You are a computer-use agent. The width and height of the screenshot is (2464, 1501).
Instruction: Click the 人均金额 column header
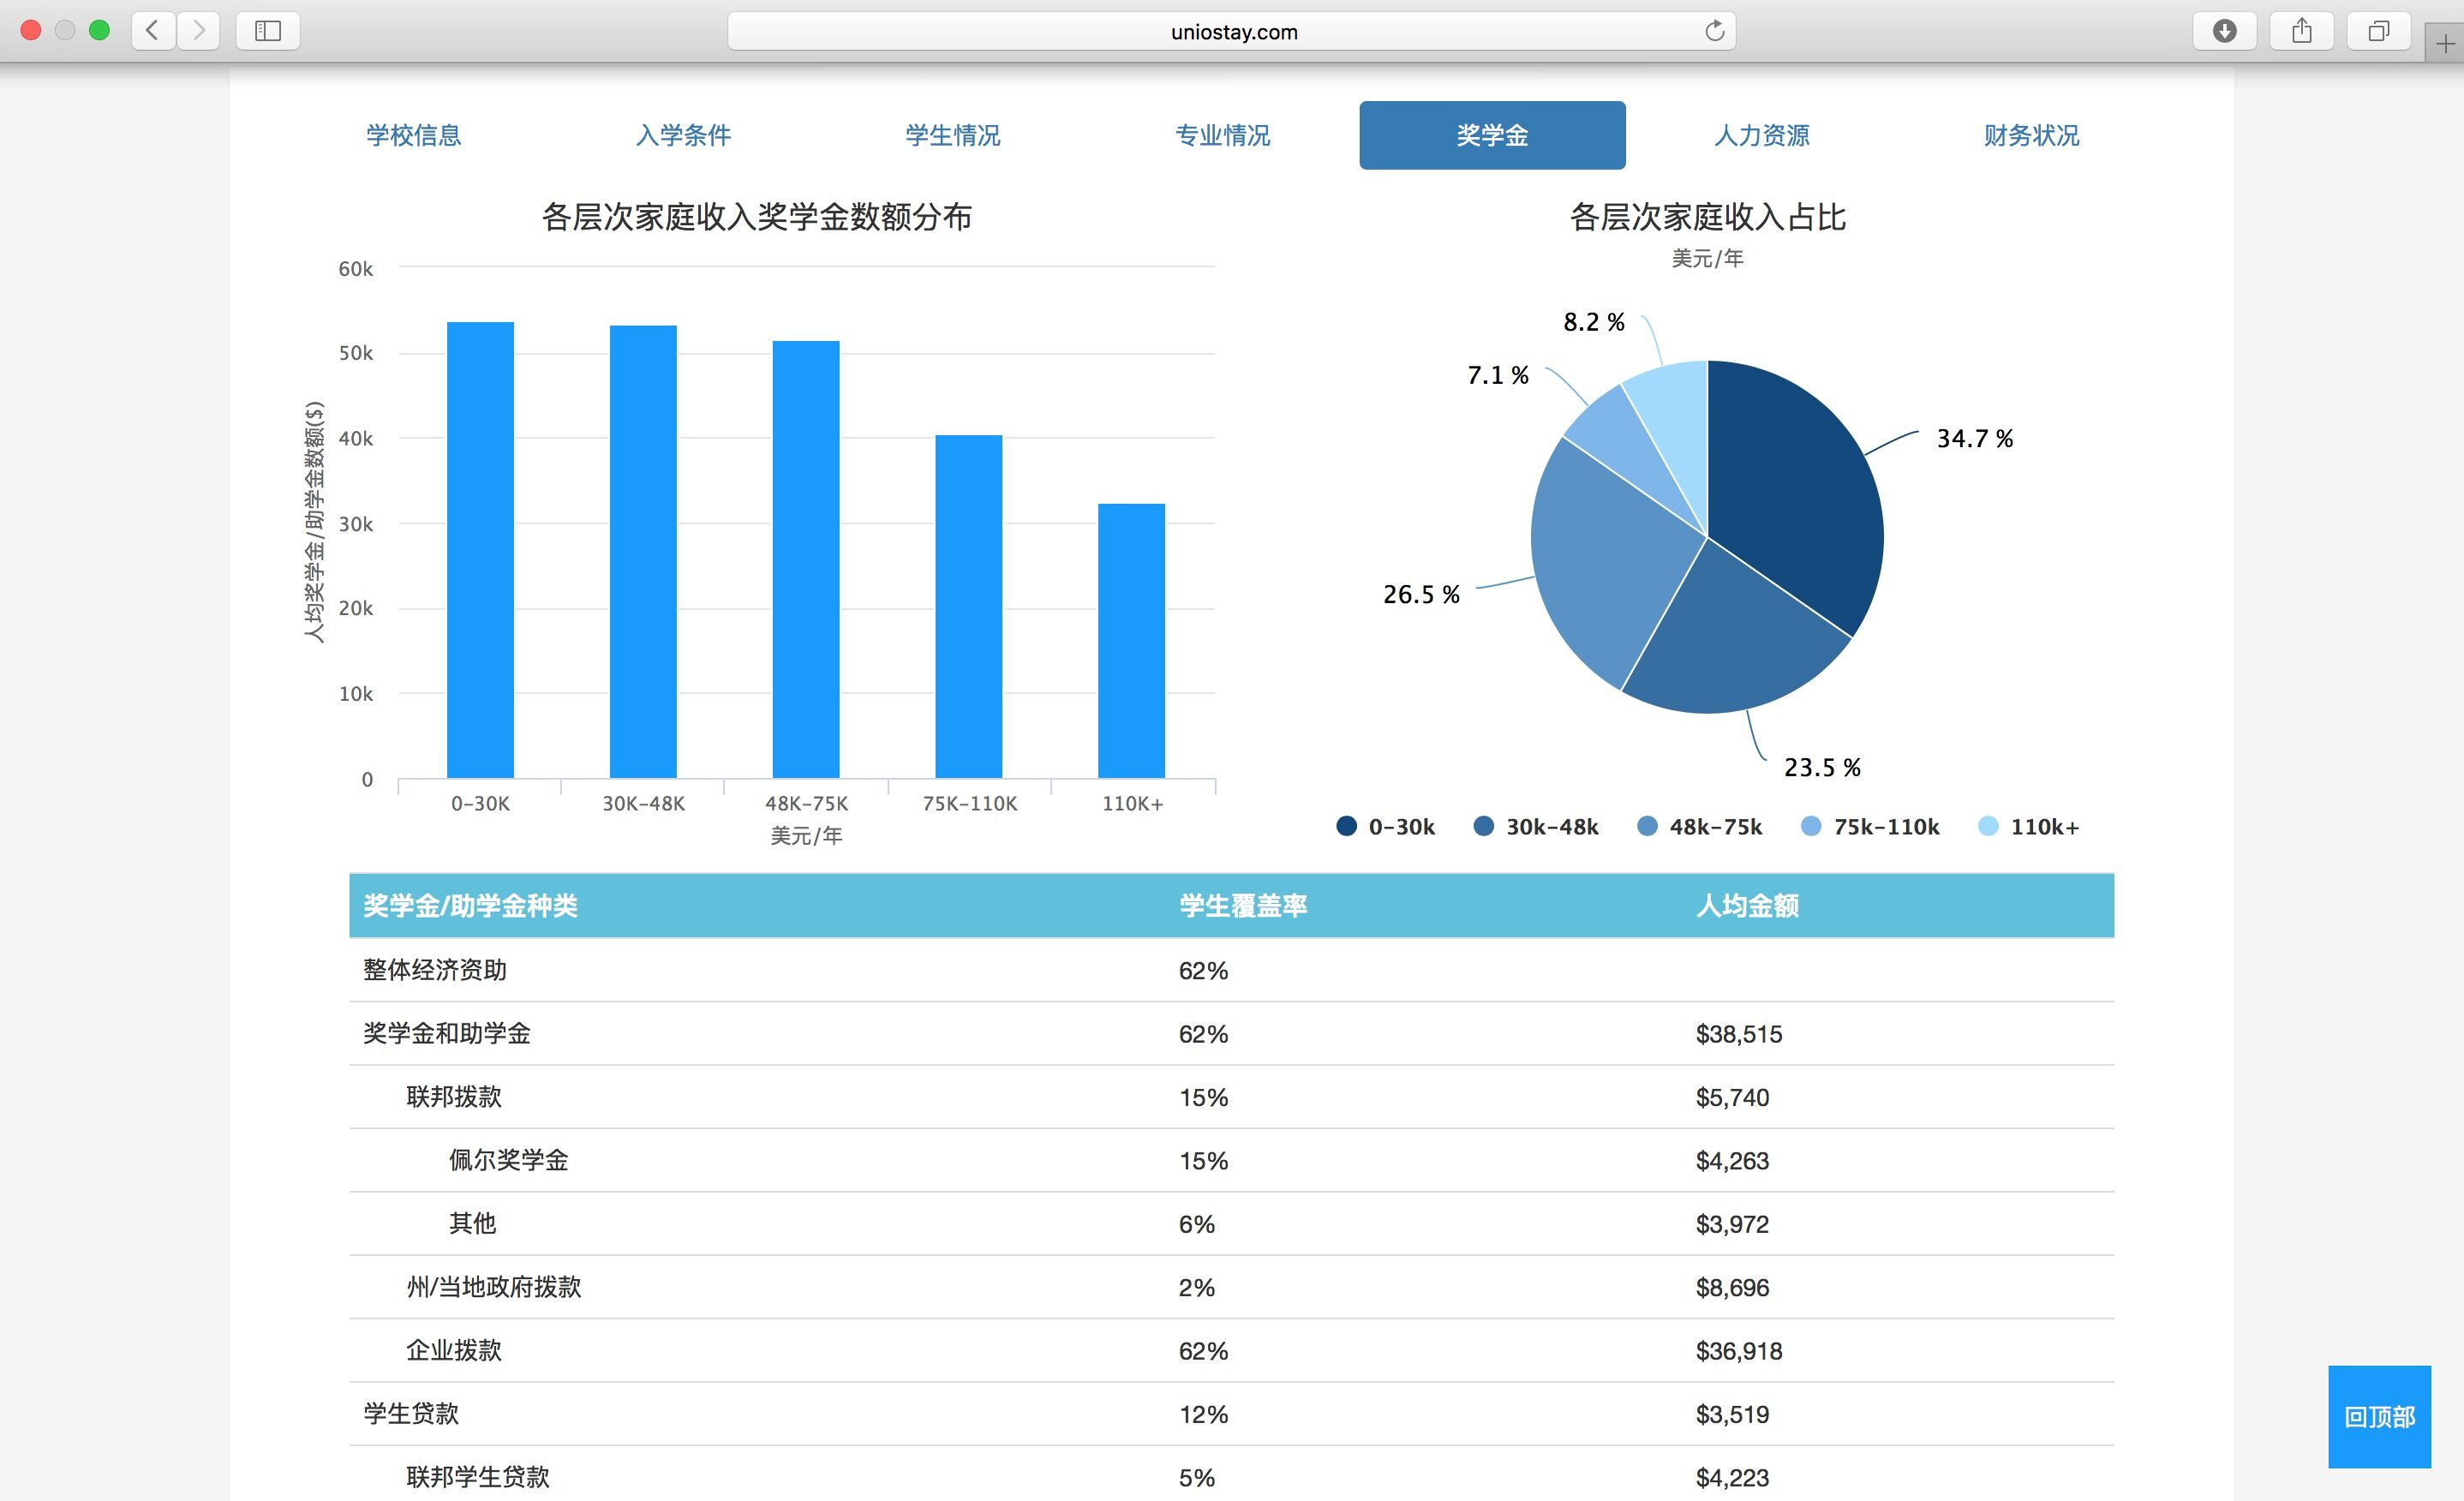[x=1747, y=906]
